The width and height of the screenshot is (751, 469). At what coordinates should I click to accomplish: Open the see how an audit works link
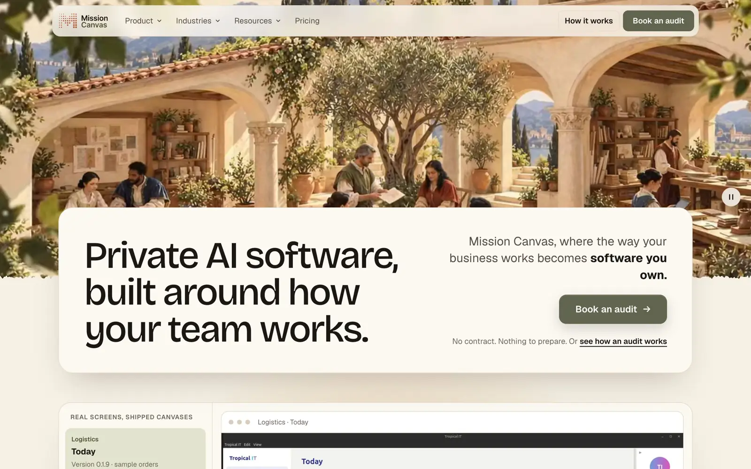pyautogui.click(x=623, y=341)
